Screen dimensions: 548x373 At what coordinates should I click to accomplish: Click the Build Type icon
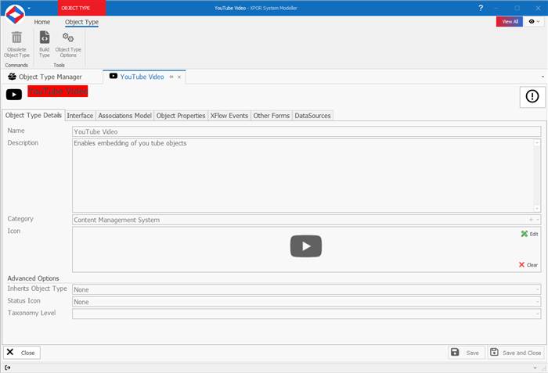(45, 38)
